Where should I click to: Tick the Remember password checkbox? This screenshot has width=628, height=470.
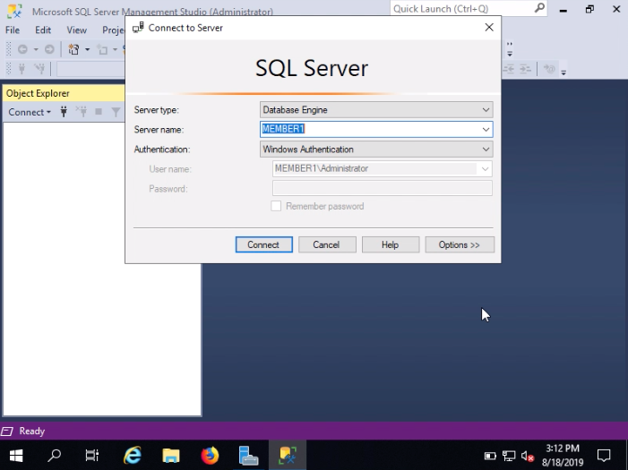click(x=276, y=206)
